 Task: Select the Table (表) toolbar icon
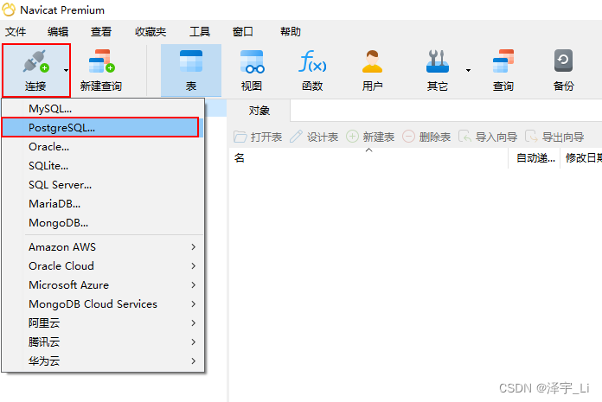coord(191,61)
